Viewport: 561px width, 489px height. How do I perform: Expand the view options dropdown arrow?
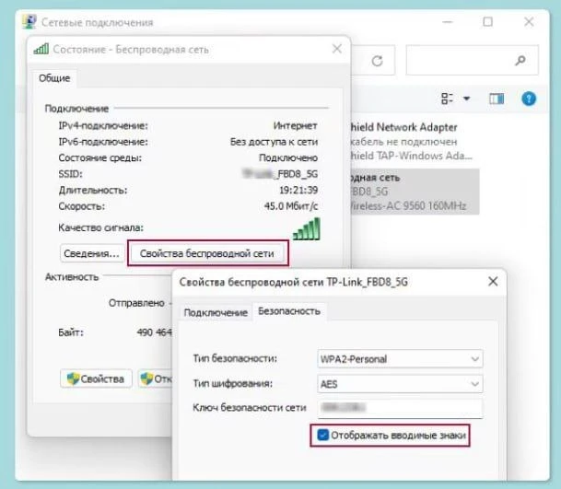point(466,99)
